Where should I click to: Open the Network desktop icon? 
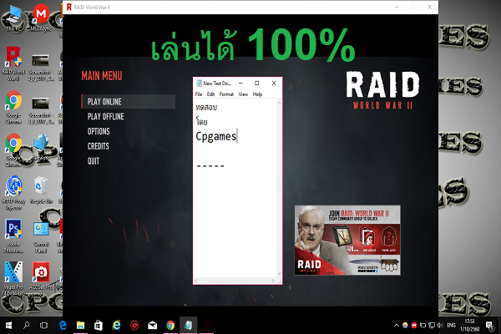[41, 147]
